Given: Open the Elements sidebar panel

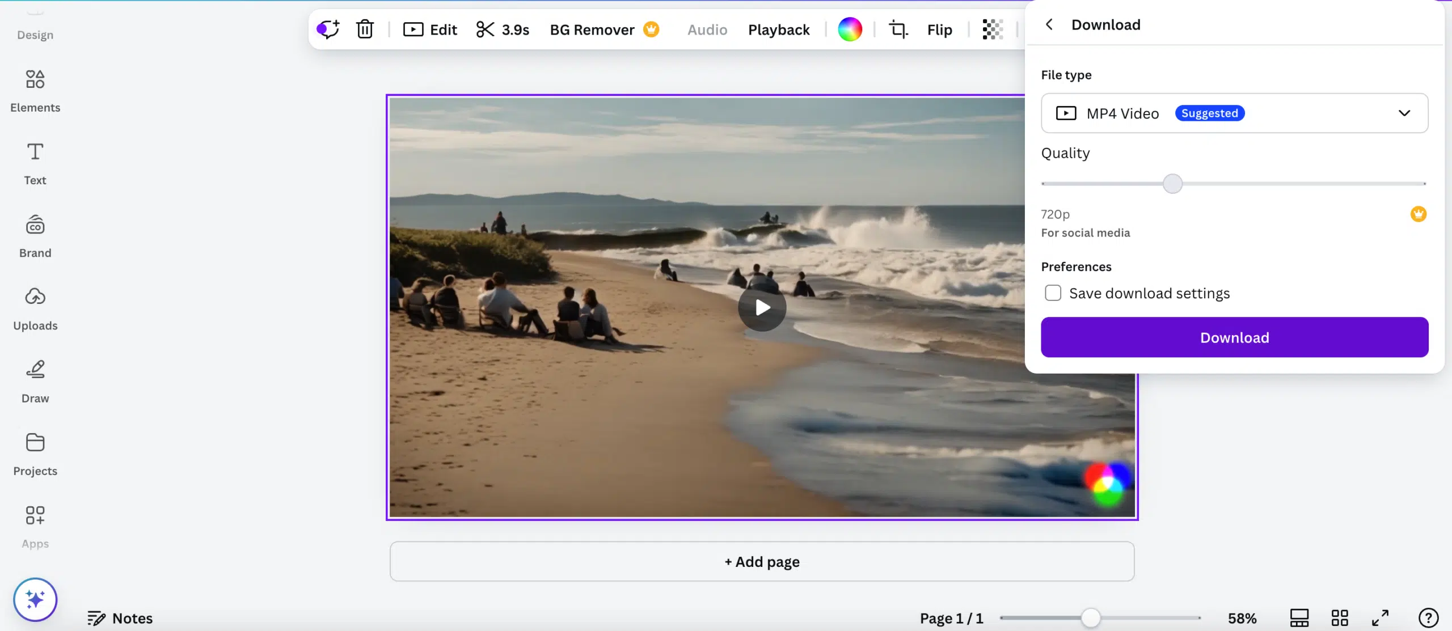Looking at the screenshot, I should tap(35, 91).
